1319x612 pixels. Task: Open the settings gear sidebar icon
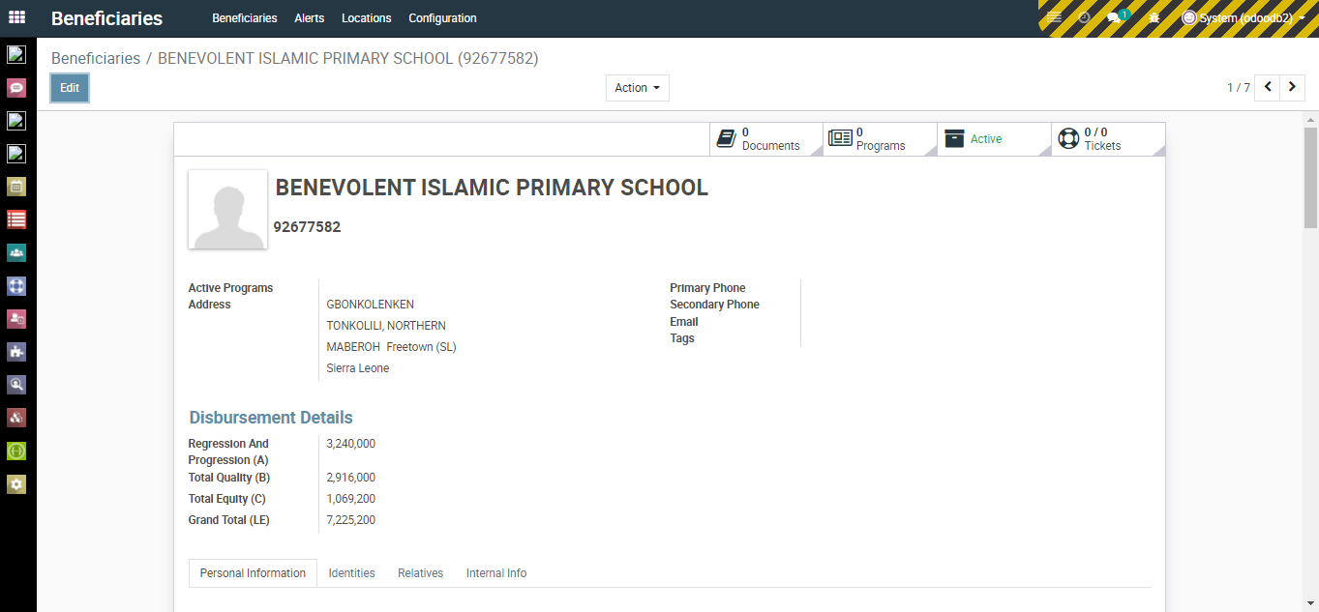coord(16,483)
